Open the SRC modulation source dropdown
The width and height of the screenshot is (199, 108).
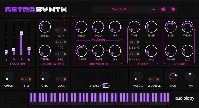tap(61, 54)
